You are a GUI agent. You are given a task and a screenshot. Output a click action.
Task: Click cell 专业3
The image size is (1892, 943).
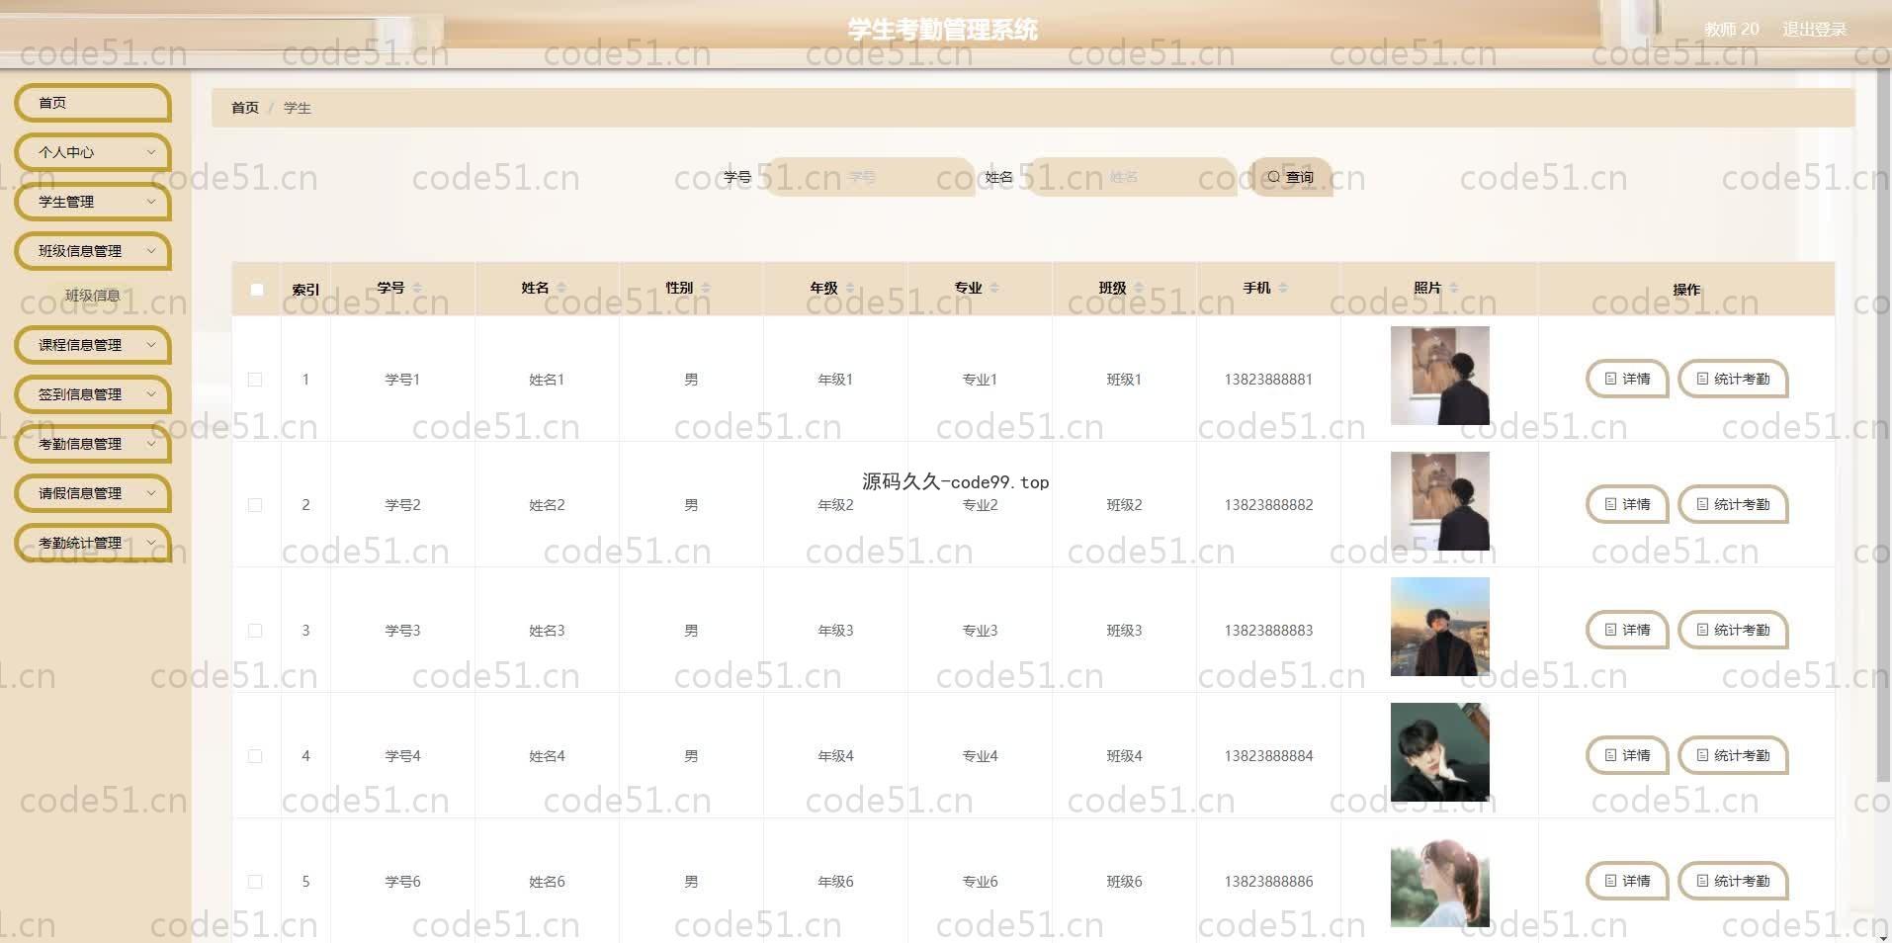pos(980,631)
